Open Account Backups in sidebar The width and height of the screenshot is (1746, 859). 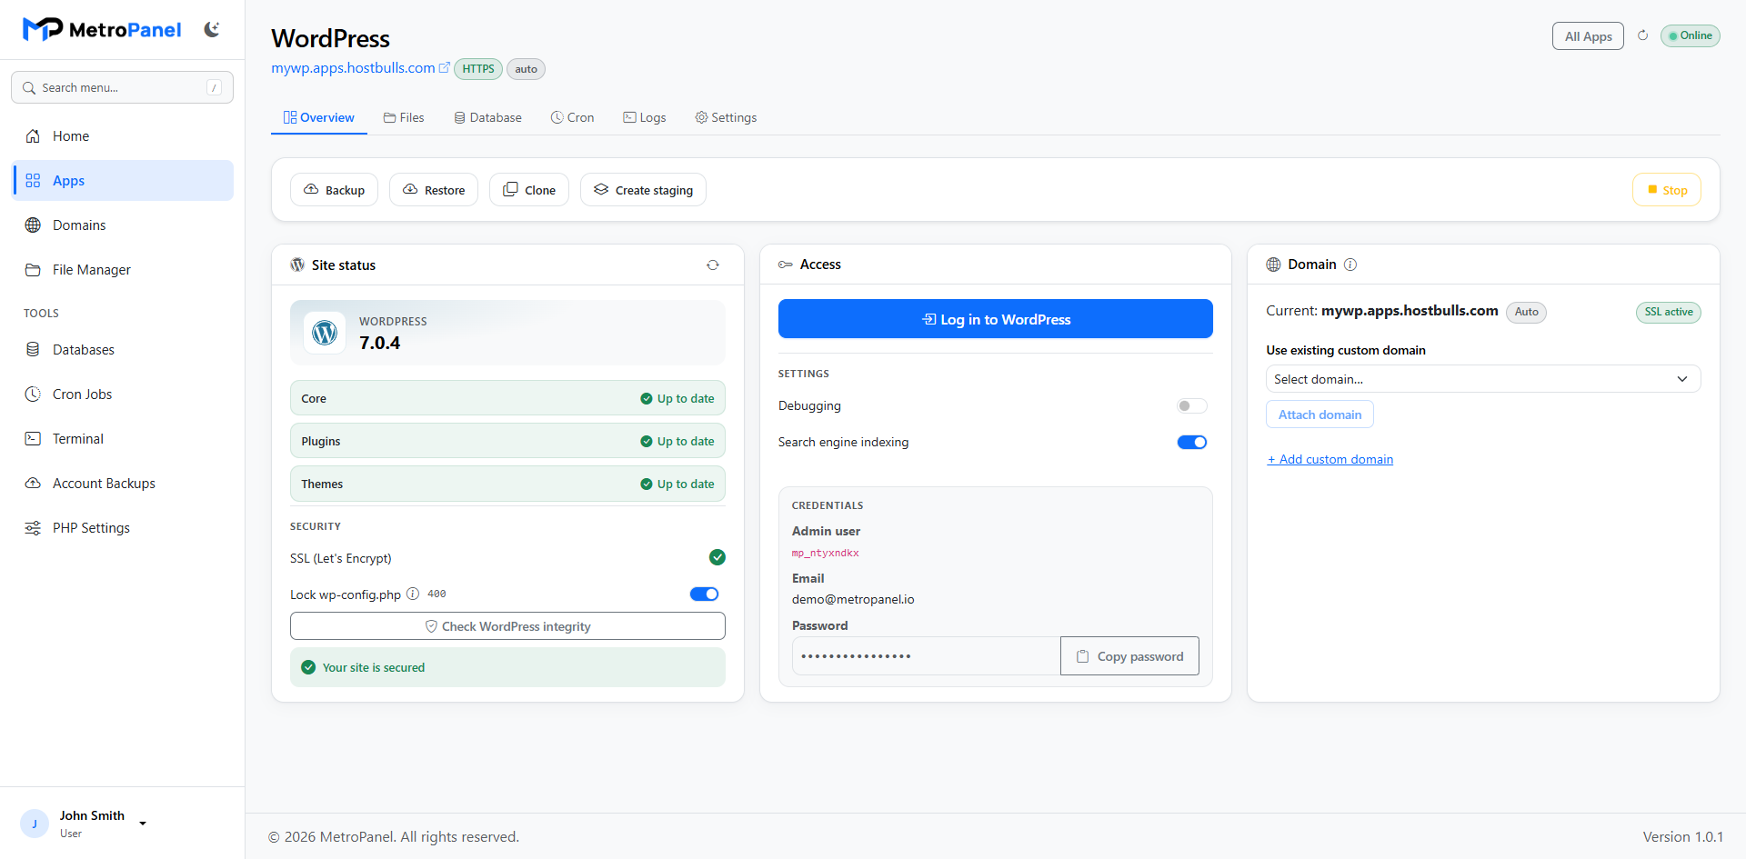pos(123,484)
